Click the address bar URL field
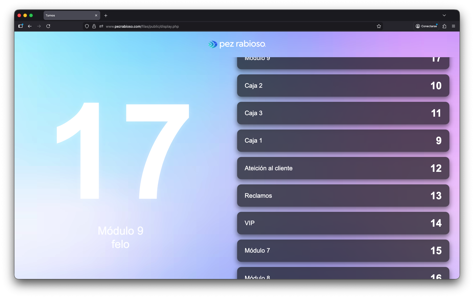This screenshot has height=298, width=474. click(x=231, y=26)
